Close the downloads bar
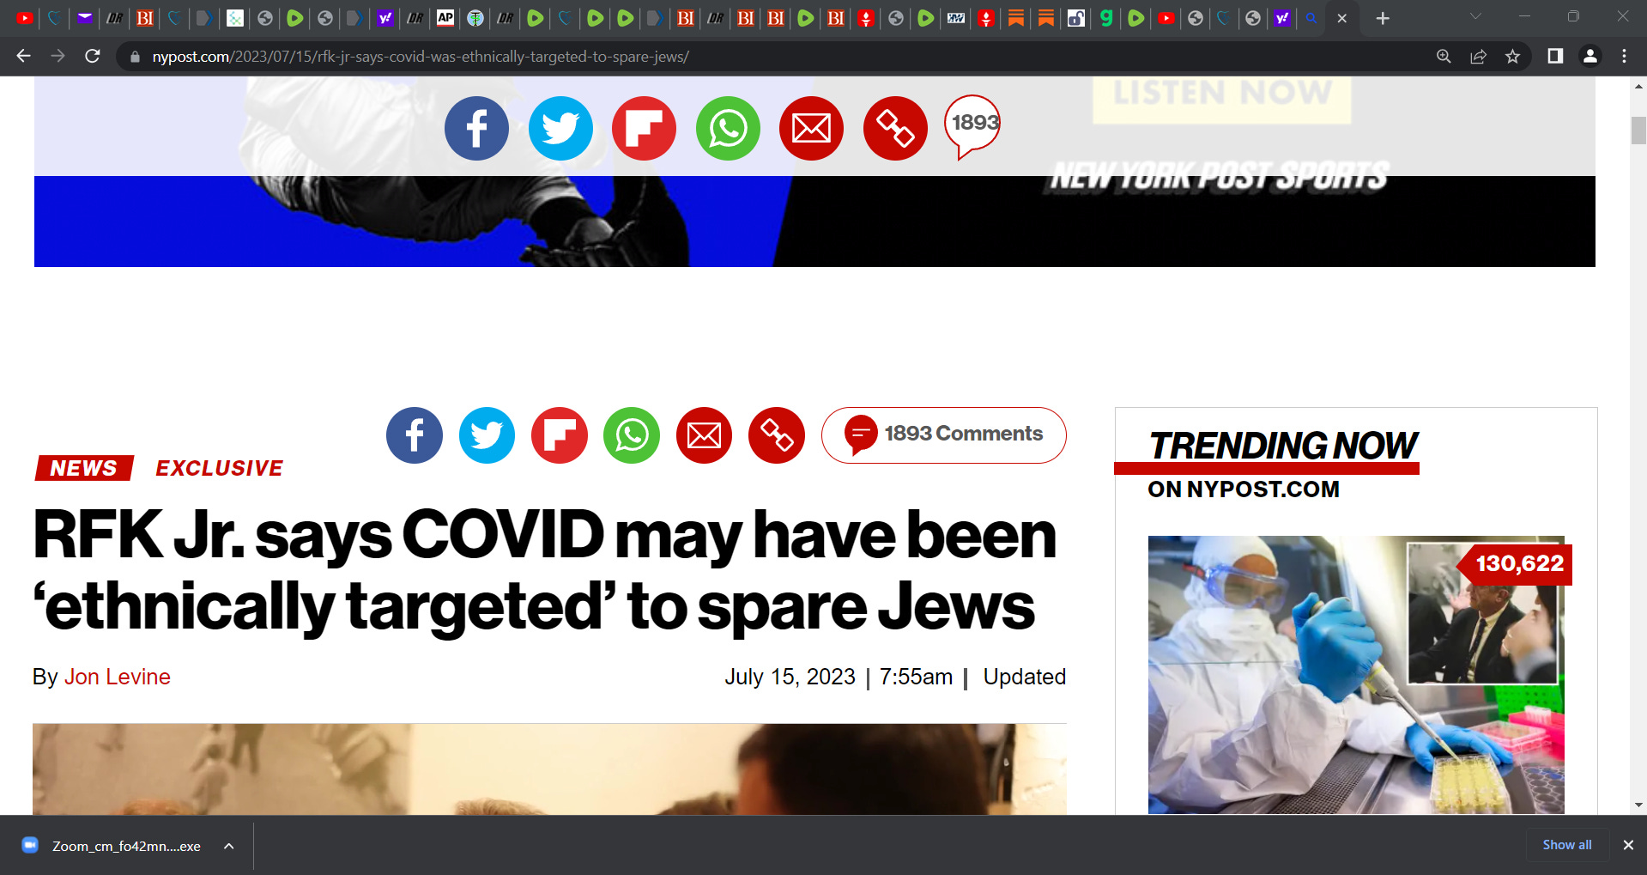Viewport: 1647px width, 875px height. click(1628, 845)
